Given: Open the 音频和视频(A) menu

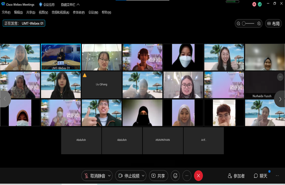Looking at the screenshot, I should coord(60,13).
